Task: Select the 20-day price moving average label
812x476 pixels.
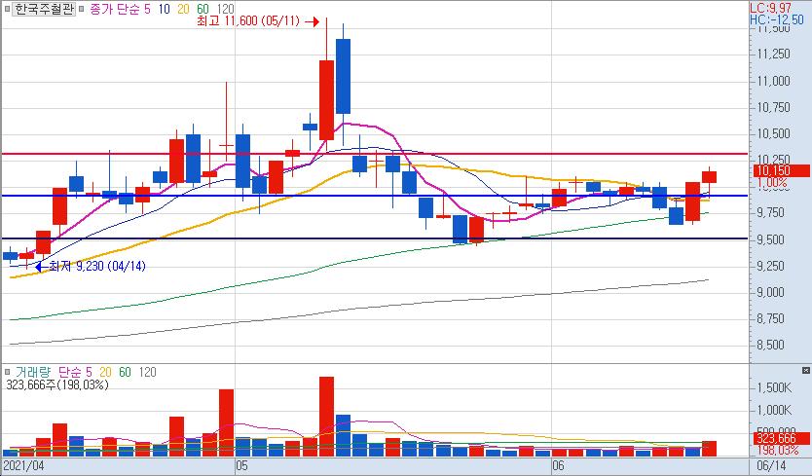Action: (183, 9)
